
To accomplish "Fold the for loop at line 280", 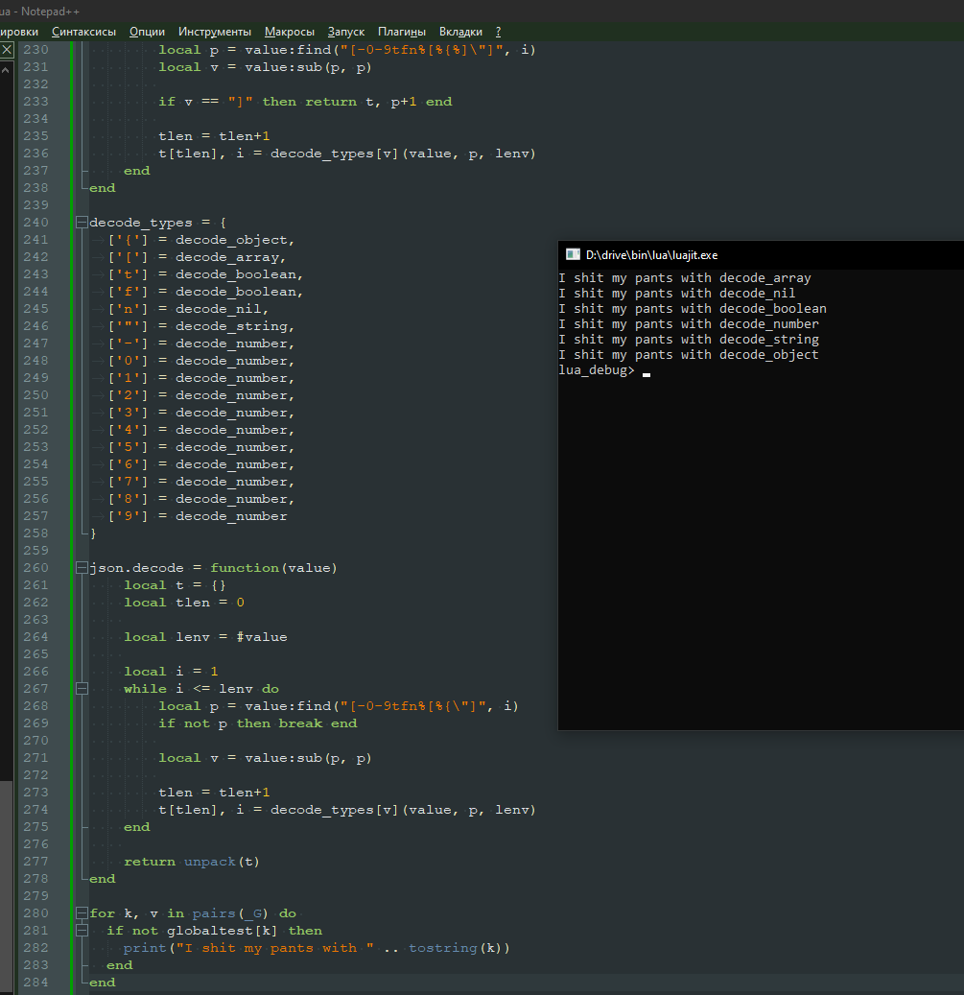I will (81, 913).
